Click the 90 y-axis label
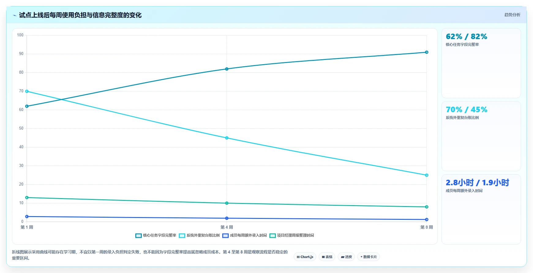The image size is (533, 273). 21,54
